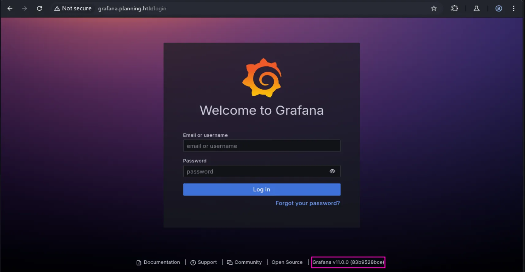Focus the Password input field
The width and height of the screenshot is (525, 272).
(x=254, y=171)
